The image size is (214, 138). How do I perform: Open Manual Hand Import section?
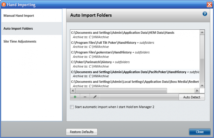19,16
